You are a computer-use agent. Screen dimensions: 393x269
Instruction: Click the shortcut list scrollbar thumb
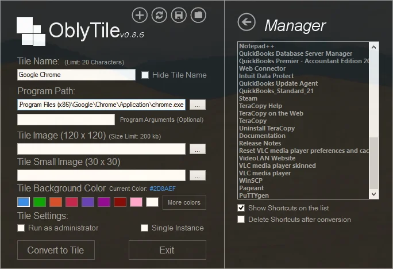373,163
